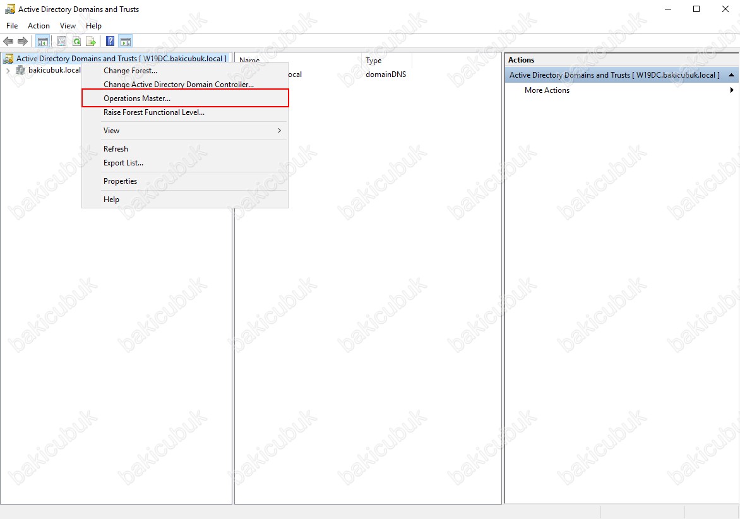Open the Action menu
Image resolution: width=740 pixels, height=519 pixels.
(39, 26)
